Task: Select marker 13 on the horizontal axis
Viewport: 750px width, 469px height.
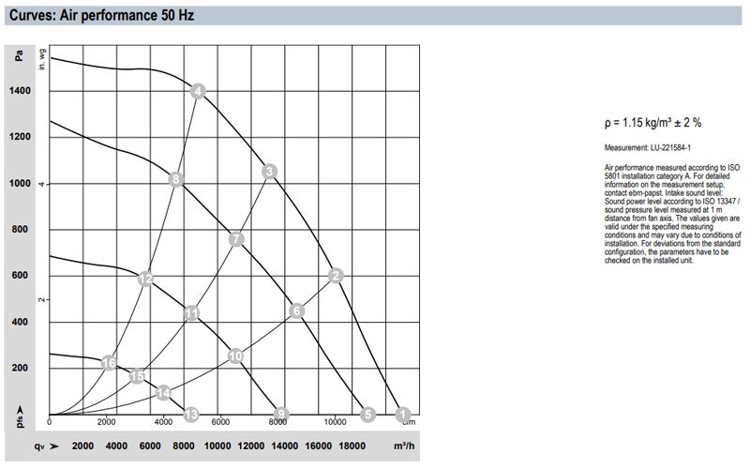Action: [191, 414]
